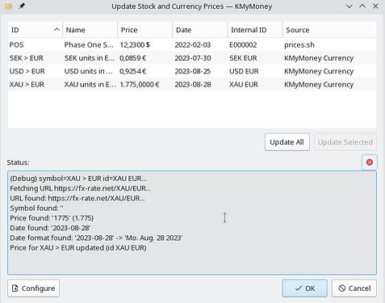Click the Date found '2023-08-28' log line
This screenshot has width=385, height=303.
pos(50,228)
